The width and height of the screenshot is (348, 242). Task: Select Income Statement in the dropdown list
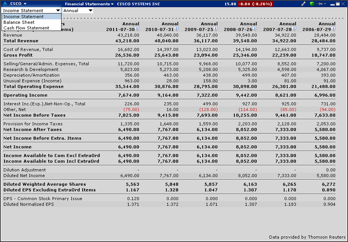31,17
